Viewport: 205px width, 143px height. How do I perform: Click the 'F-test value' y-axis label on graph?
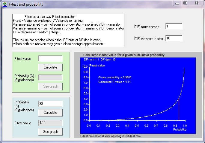click(97, 66)
